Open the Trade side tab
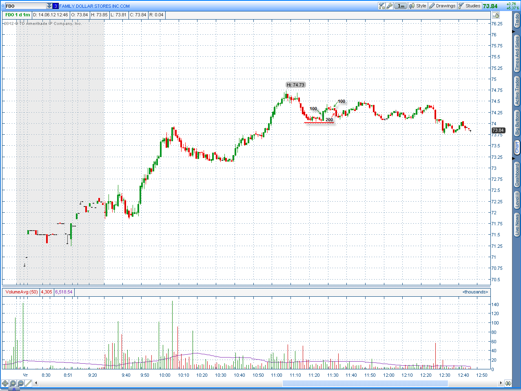This screenshot has width=521, height=391. click(517, 20)
